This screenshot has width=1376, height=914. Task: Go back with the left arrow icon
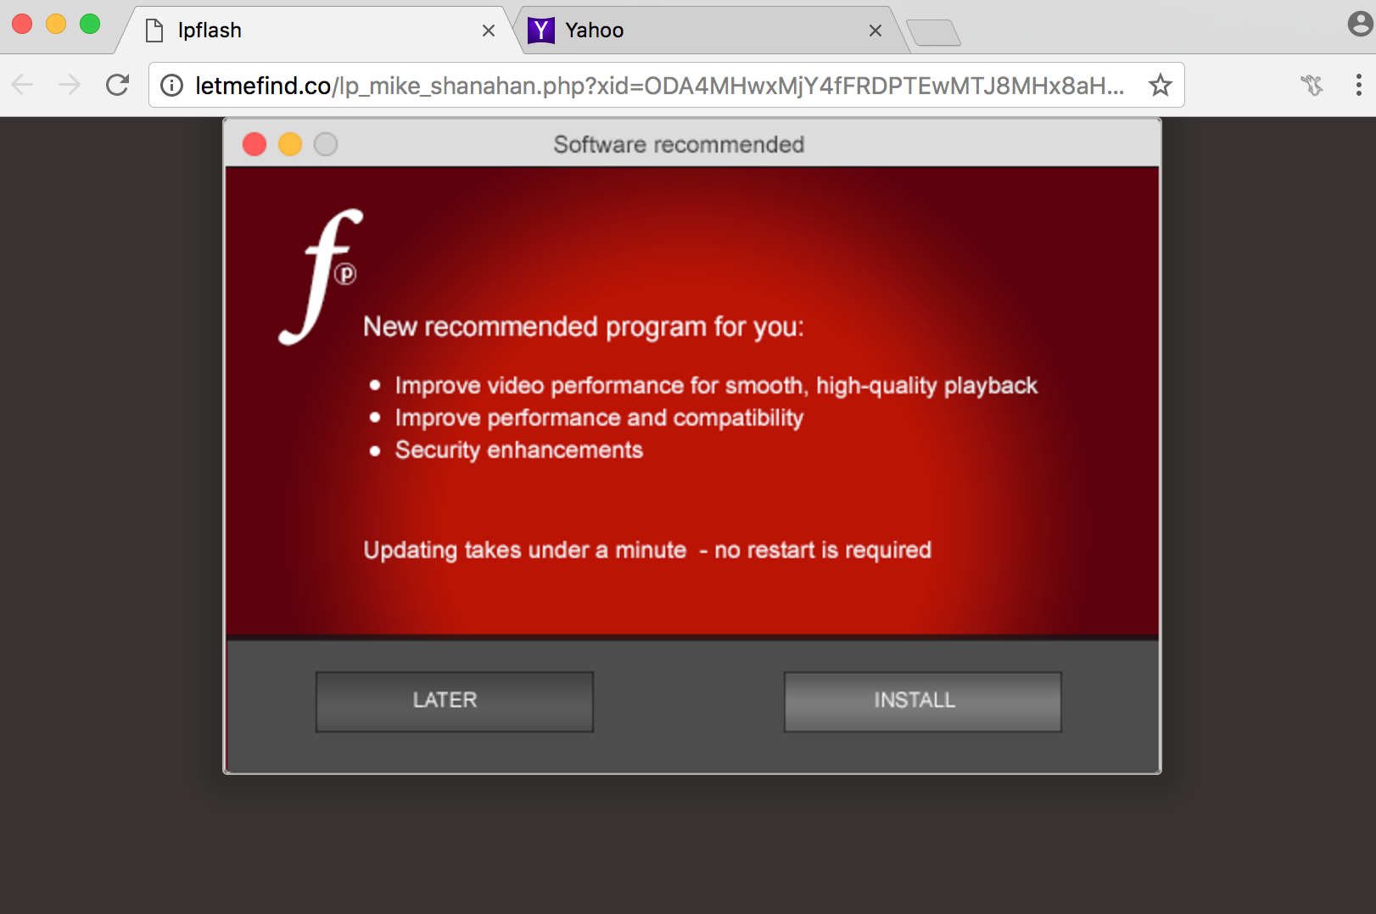23,85
